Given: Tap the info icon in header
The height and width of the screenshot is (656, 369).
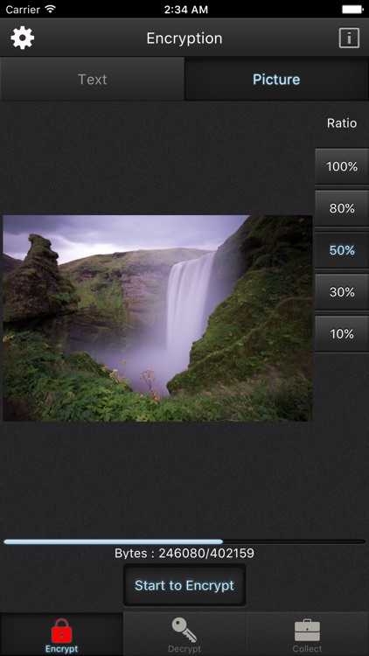Looking at the screenshot, I should (x=349, y=38).
